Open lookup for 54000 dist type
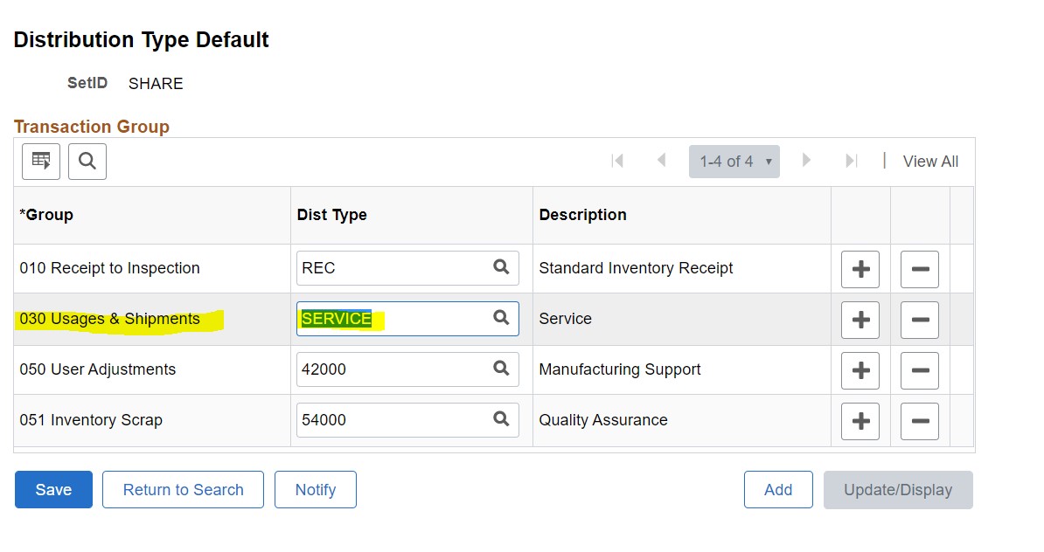1044x552 pixels. [x=501, y=419]
